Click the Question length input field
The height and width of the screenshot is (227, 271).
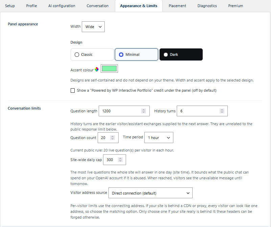(x=124, y=111)
